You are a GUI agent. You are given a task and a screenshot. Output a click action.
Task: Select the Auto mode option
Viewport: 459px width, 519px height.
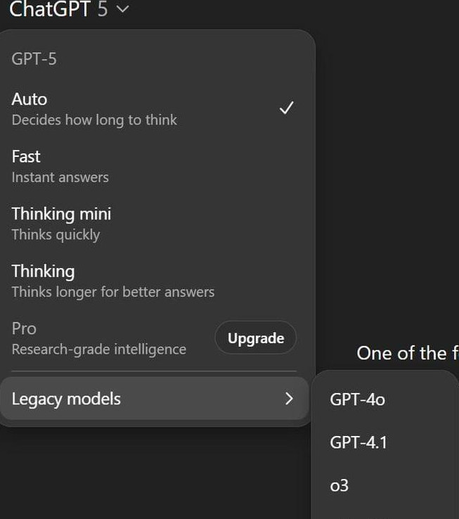click(30, 99)
